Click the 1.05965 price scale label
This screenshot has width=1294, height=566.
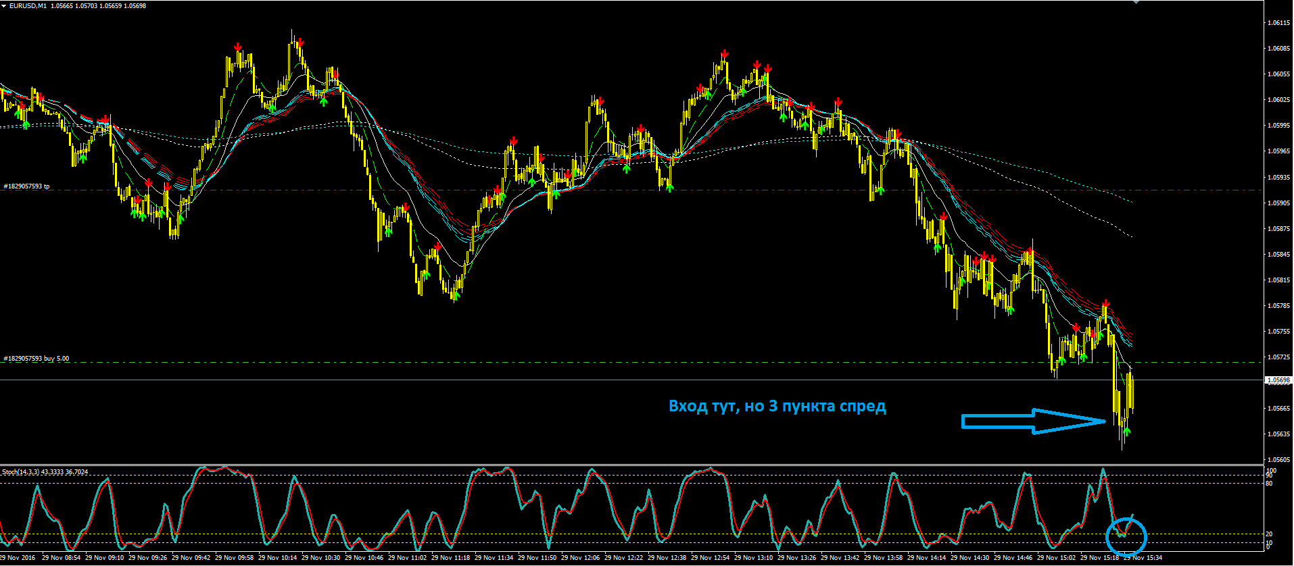pyautogui.click(x=1278, y=151)
